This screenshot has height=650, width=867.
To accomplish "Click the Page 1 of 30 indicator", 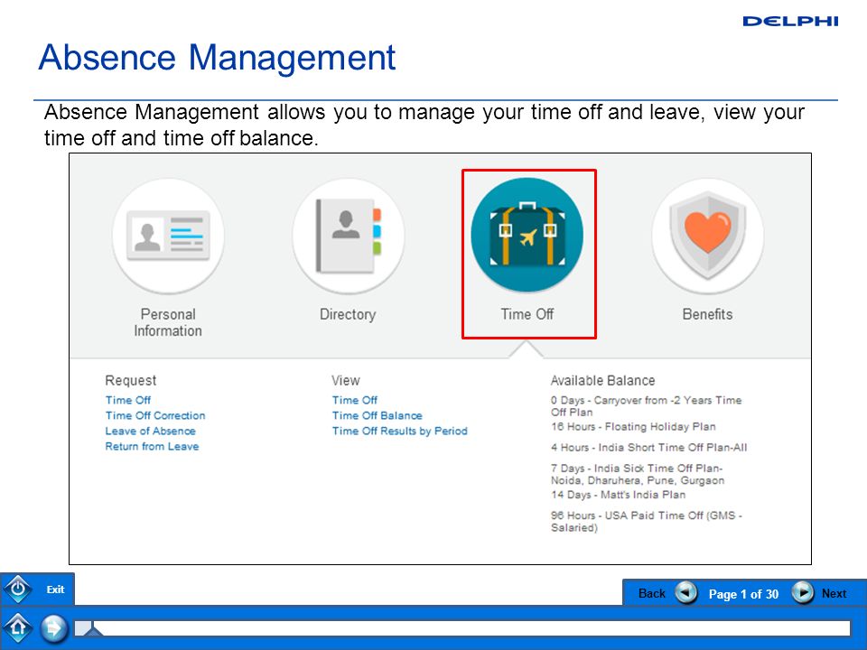I will 743,594.
